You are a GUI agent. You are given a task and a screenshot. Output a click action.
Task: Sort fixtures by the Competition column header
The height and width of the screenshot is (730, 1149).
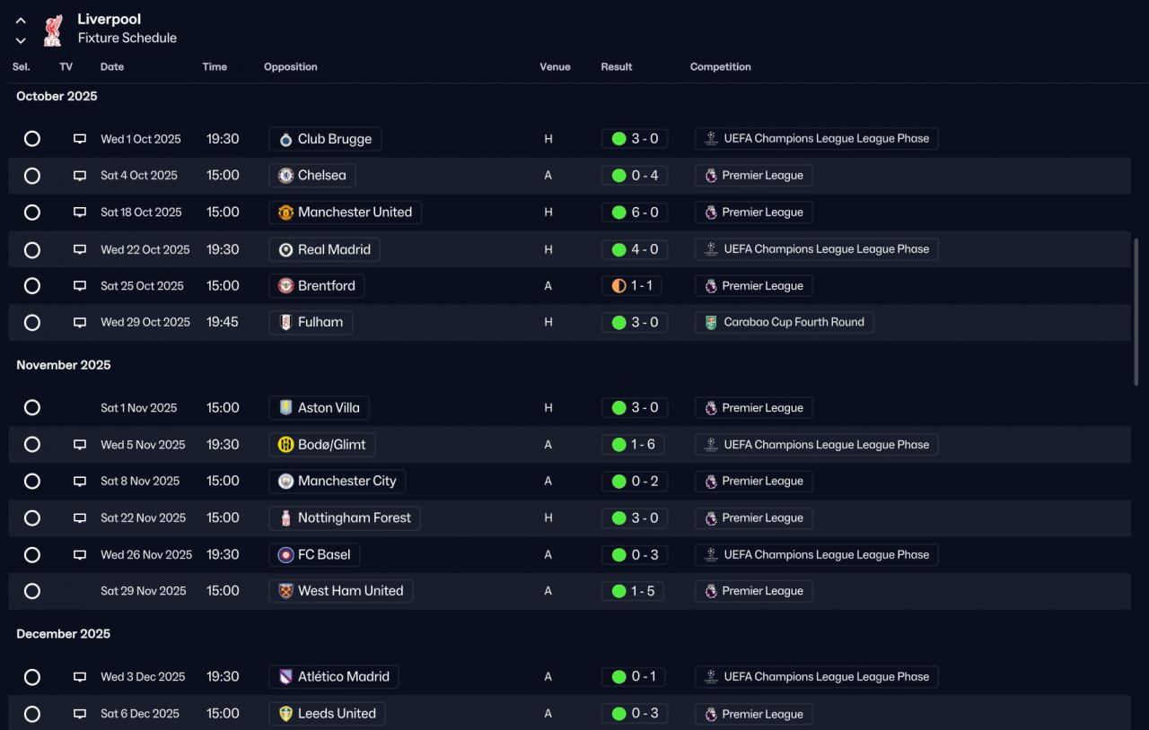pos(720,67)
